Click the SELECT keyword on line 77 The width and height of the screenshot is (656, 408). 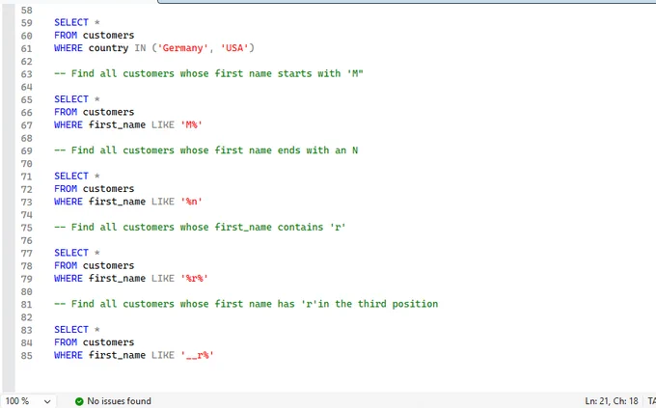point(71,253)
